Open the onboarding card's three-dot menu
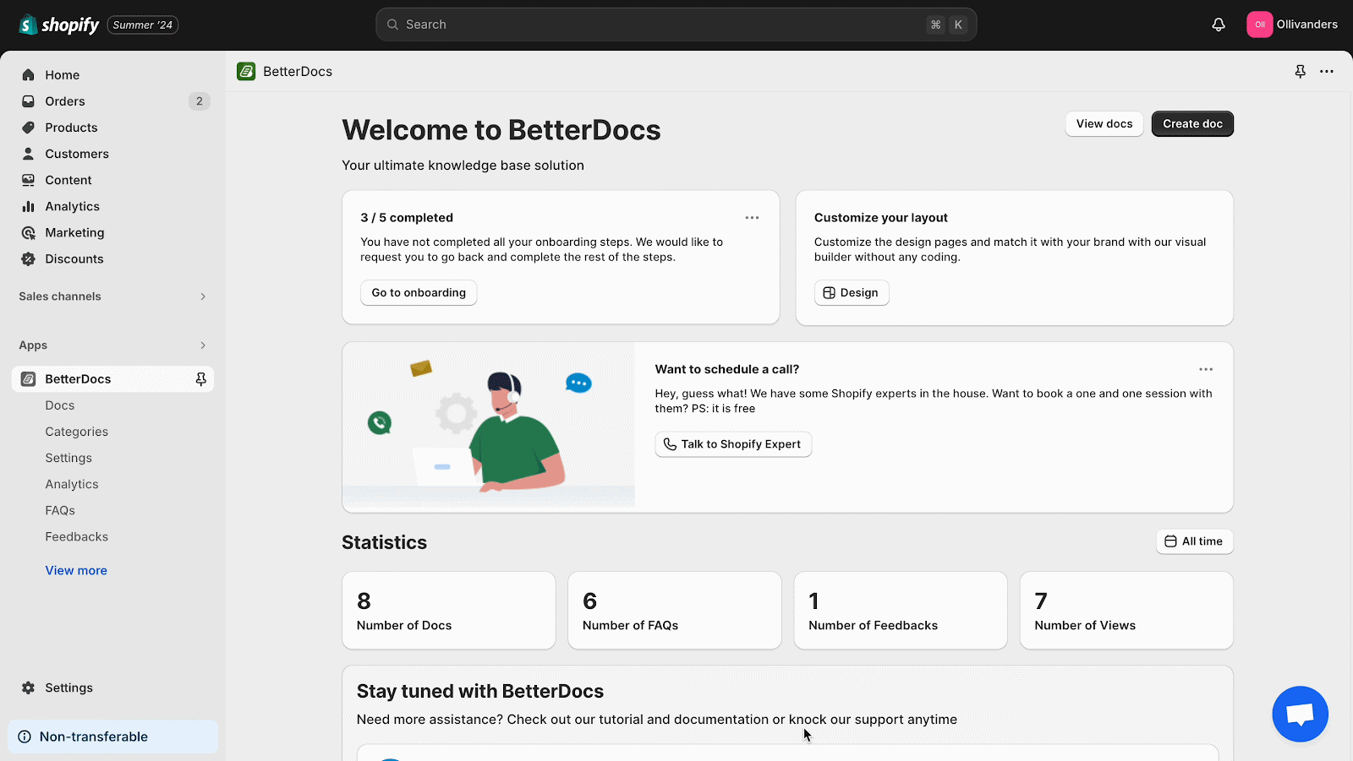The width and height of the screenshot is (1353, 761). [x=752, y=218]
